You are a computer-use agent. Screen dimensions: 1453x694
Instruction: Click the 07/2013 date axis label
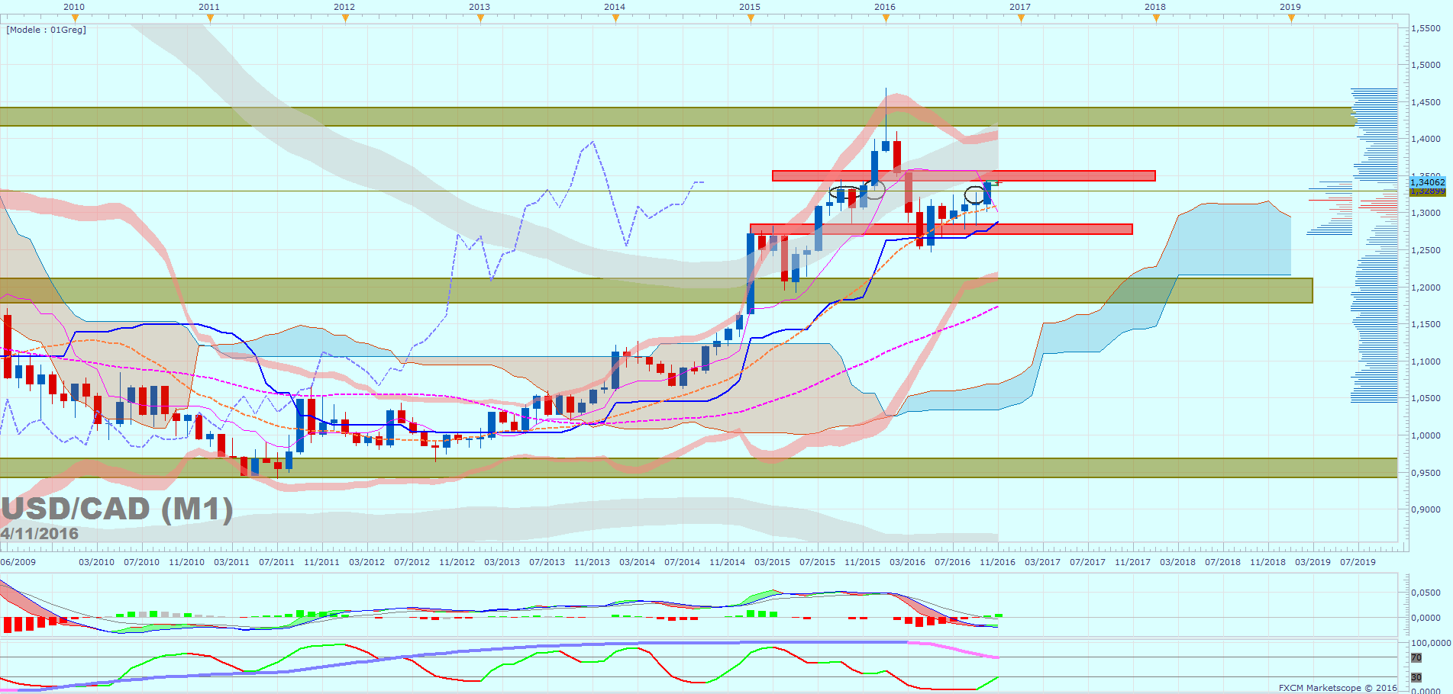coord(547,562)
